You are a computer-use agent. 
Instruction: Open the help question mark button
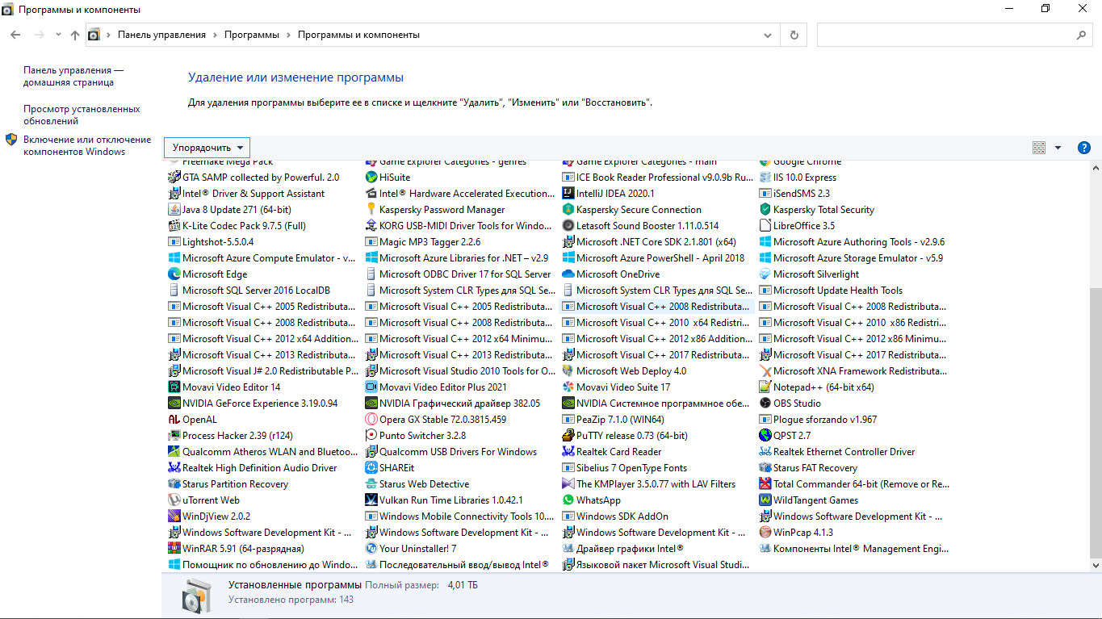pyautogui.click(x=1084, y=148)
